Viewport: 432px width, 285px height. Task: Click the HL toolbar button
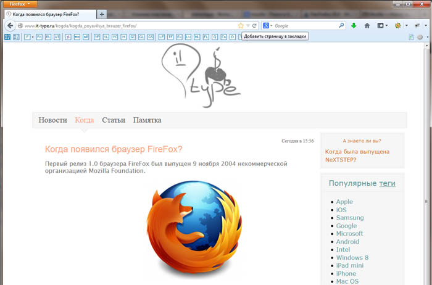pyautogui.click(x=197, y=37)
